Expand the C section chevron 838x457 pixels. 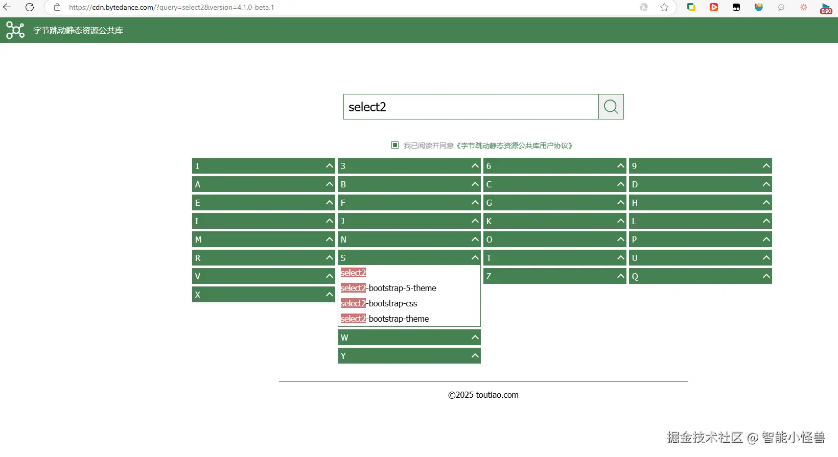click(621, 184)
